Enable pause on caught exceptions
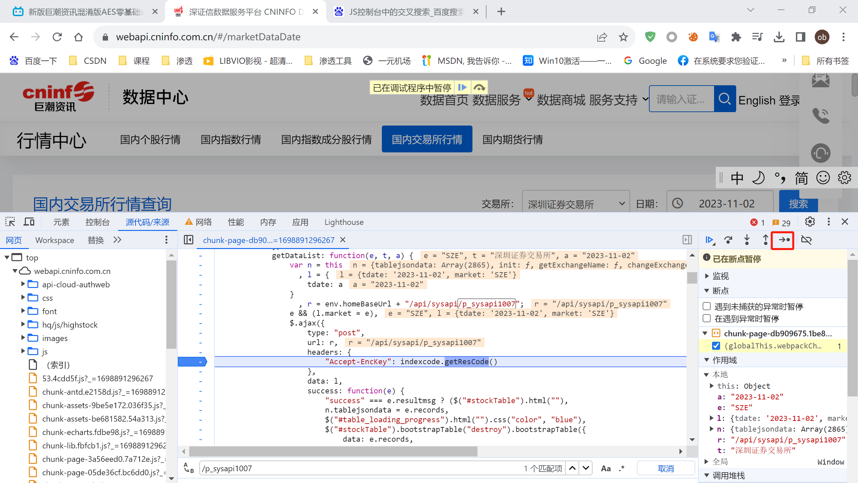The height and width of the screenshot is (483, 858). click(707, 318)
